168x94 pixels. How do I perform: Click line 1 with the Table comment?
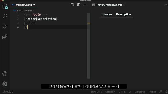click(36, 15)
